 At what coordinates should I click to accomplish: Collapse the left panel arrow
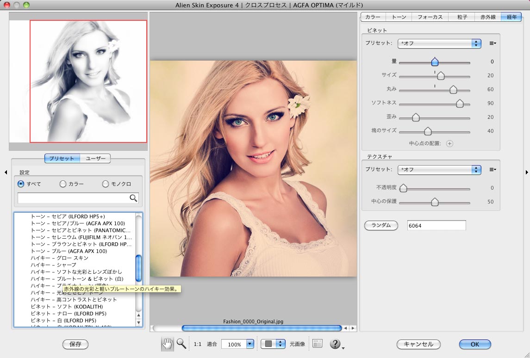coord(6,172)
